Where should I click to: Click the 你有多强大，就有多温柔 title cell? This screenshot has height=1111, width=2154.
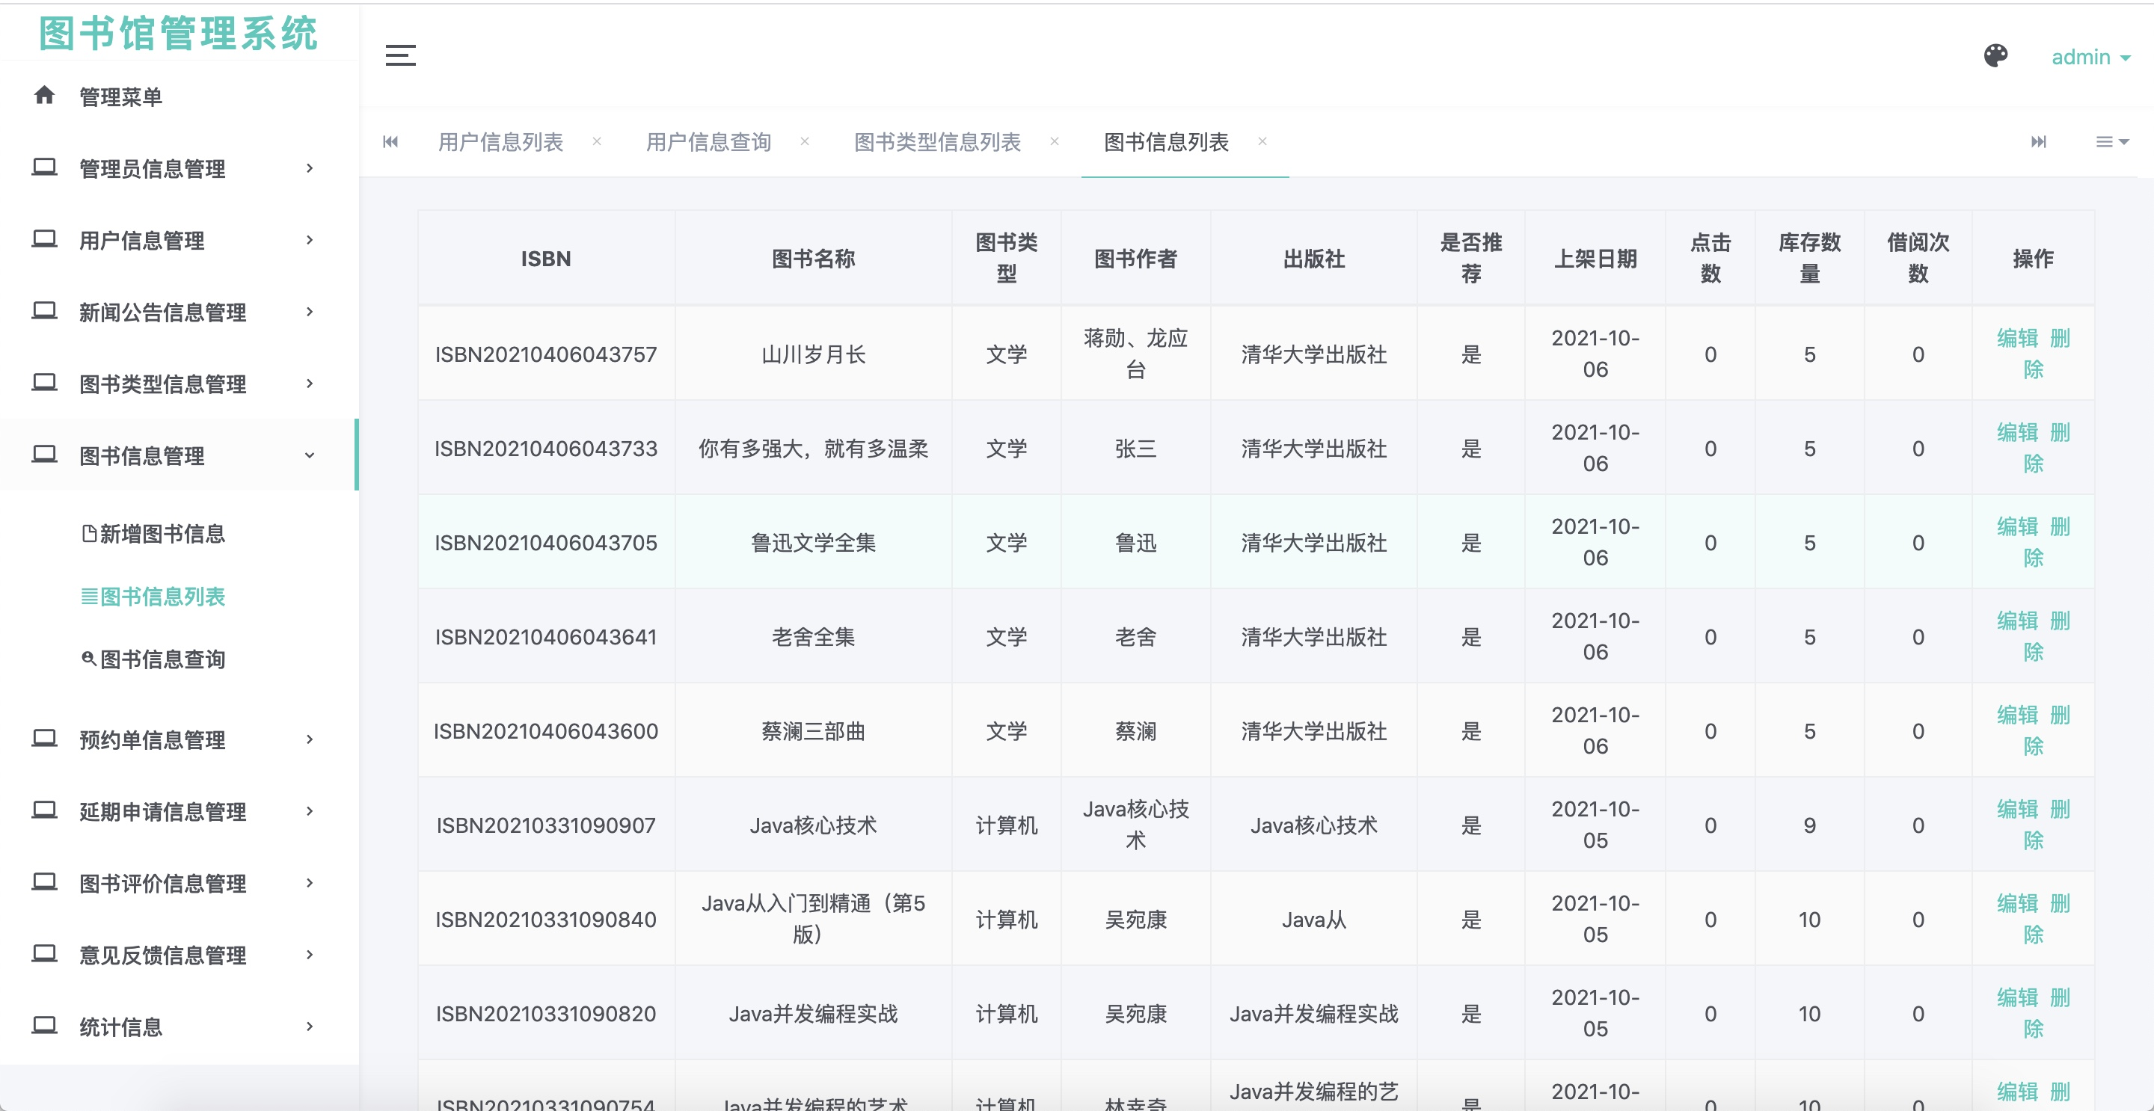tap(813, 449)
